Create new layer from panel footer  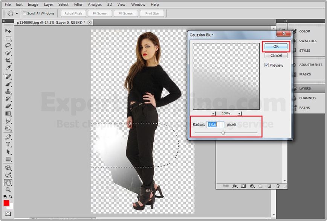point(269,186)
